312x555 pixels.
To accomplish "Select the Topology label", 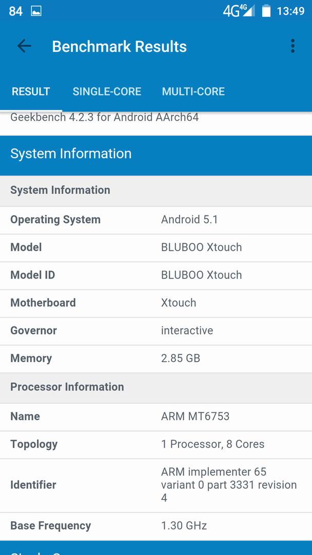I will (x=34, y=444).
